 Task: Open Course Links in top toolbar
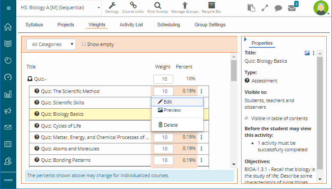tap(133, 7)
